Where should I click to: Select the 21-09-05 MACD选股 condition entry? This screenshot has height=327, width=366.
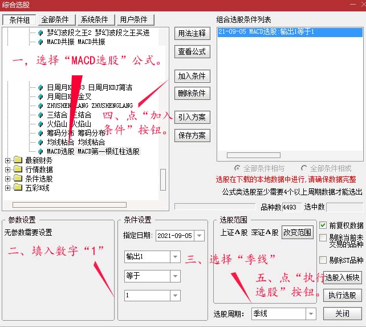(x=290, y=32)
